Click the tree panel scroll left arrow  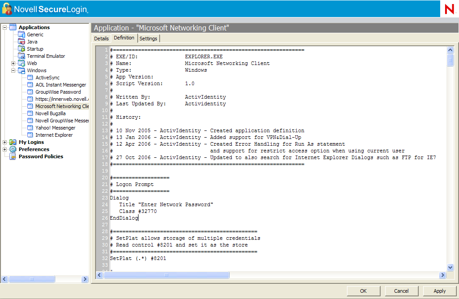[4, 279]
